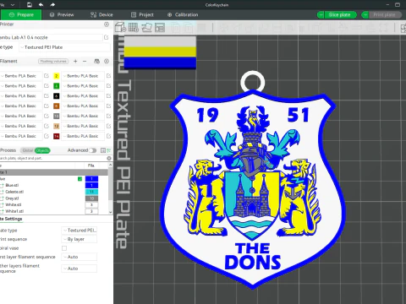Click the object list down scroll arrow

(x=110, y=212)
